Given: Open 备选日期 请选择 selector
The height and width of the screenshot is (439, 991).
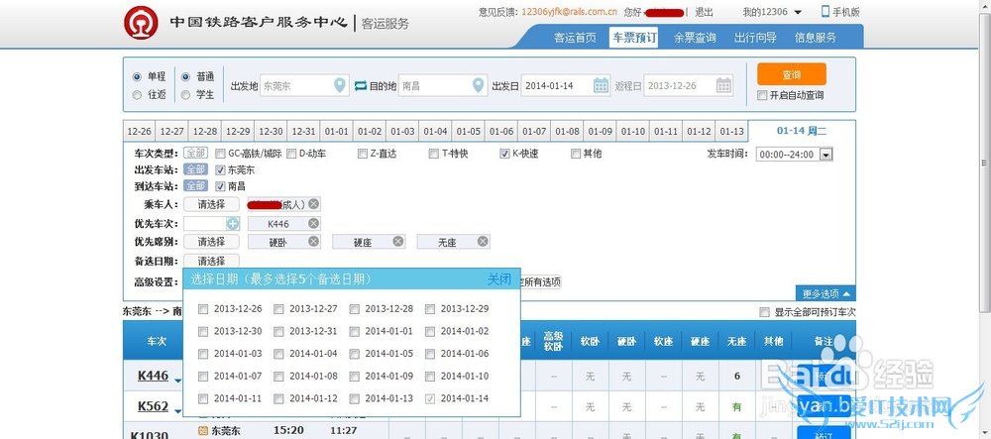Looking at the screenshot, I should 211,261.
